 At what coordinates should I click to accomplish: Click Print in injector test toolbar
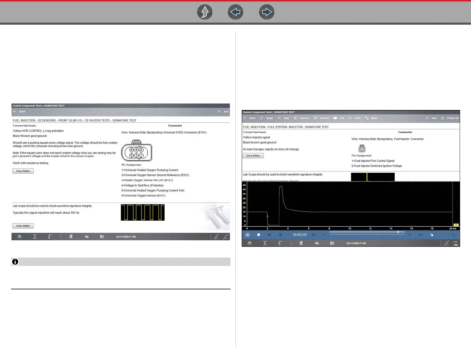(354, 118)
